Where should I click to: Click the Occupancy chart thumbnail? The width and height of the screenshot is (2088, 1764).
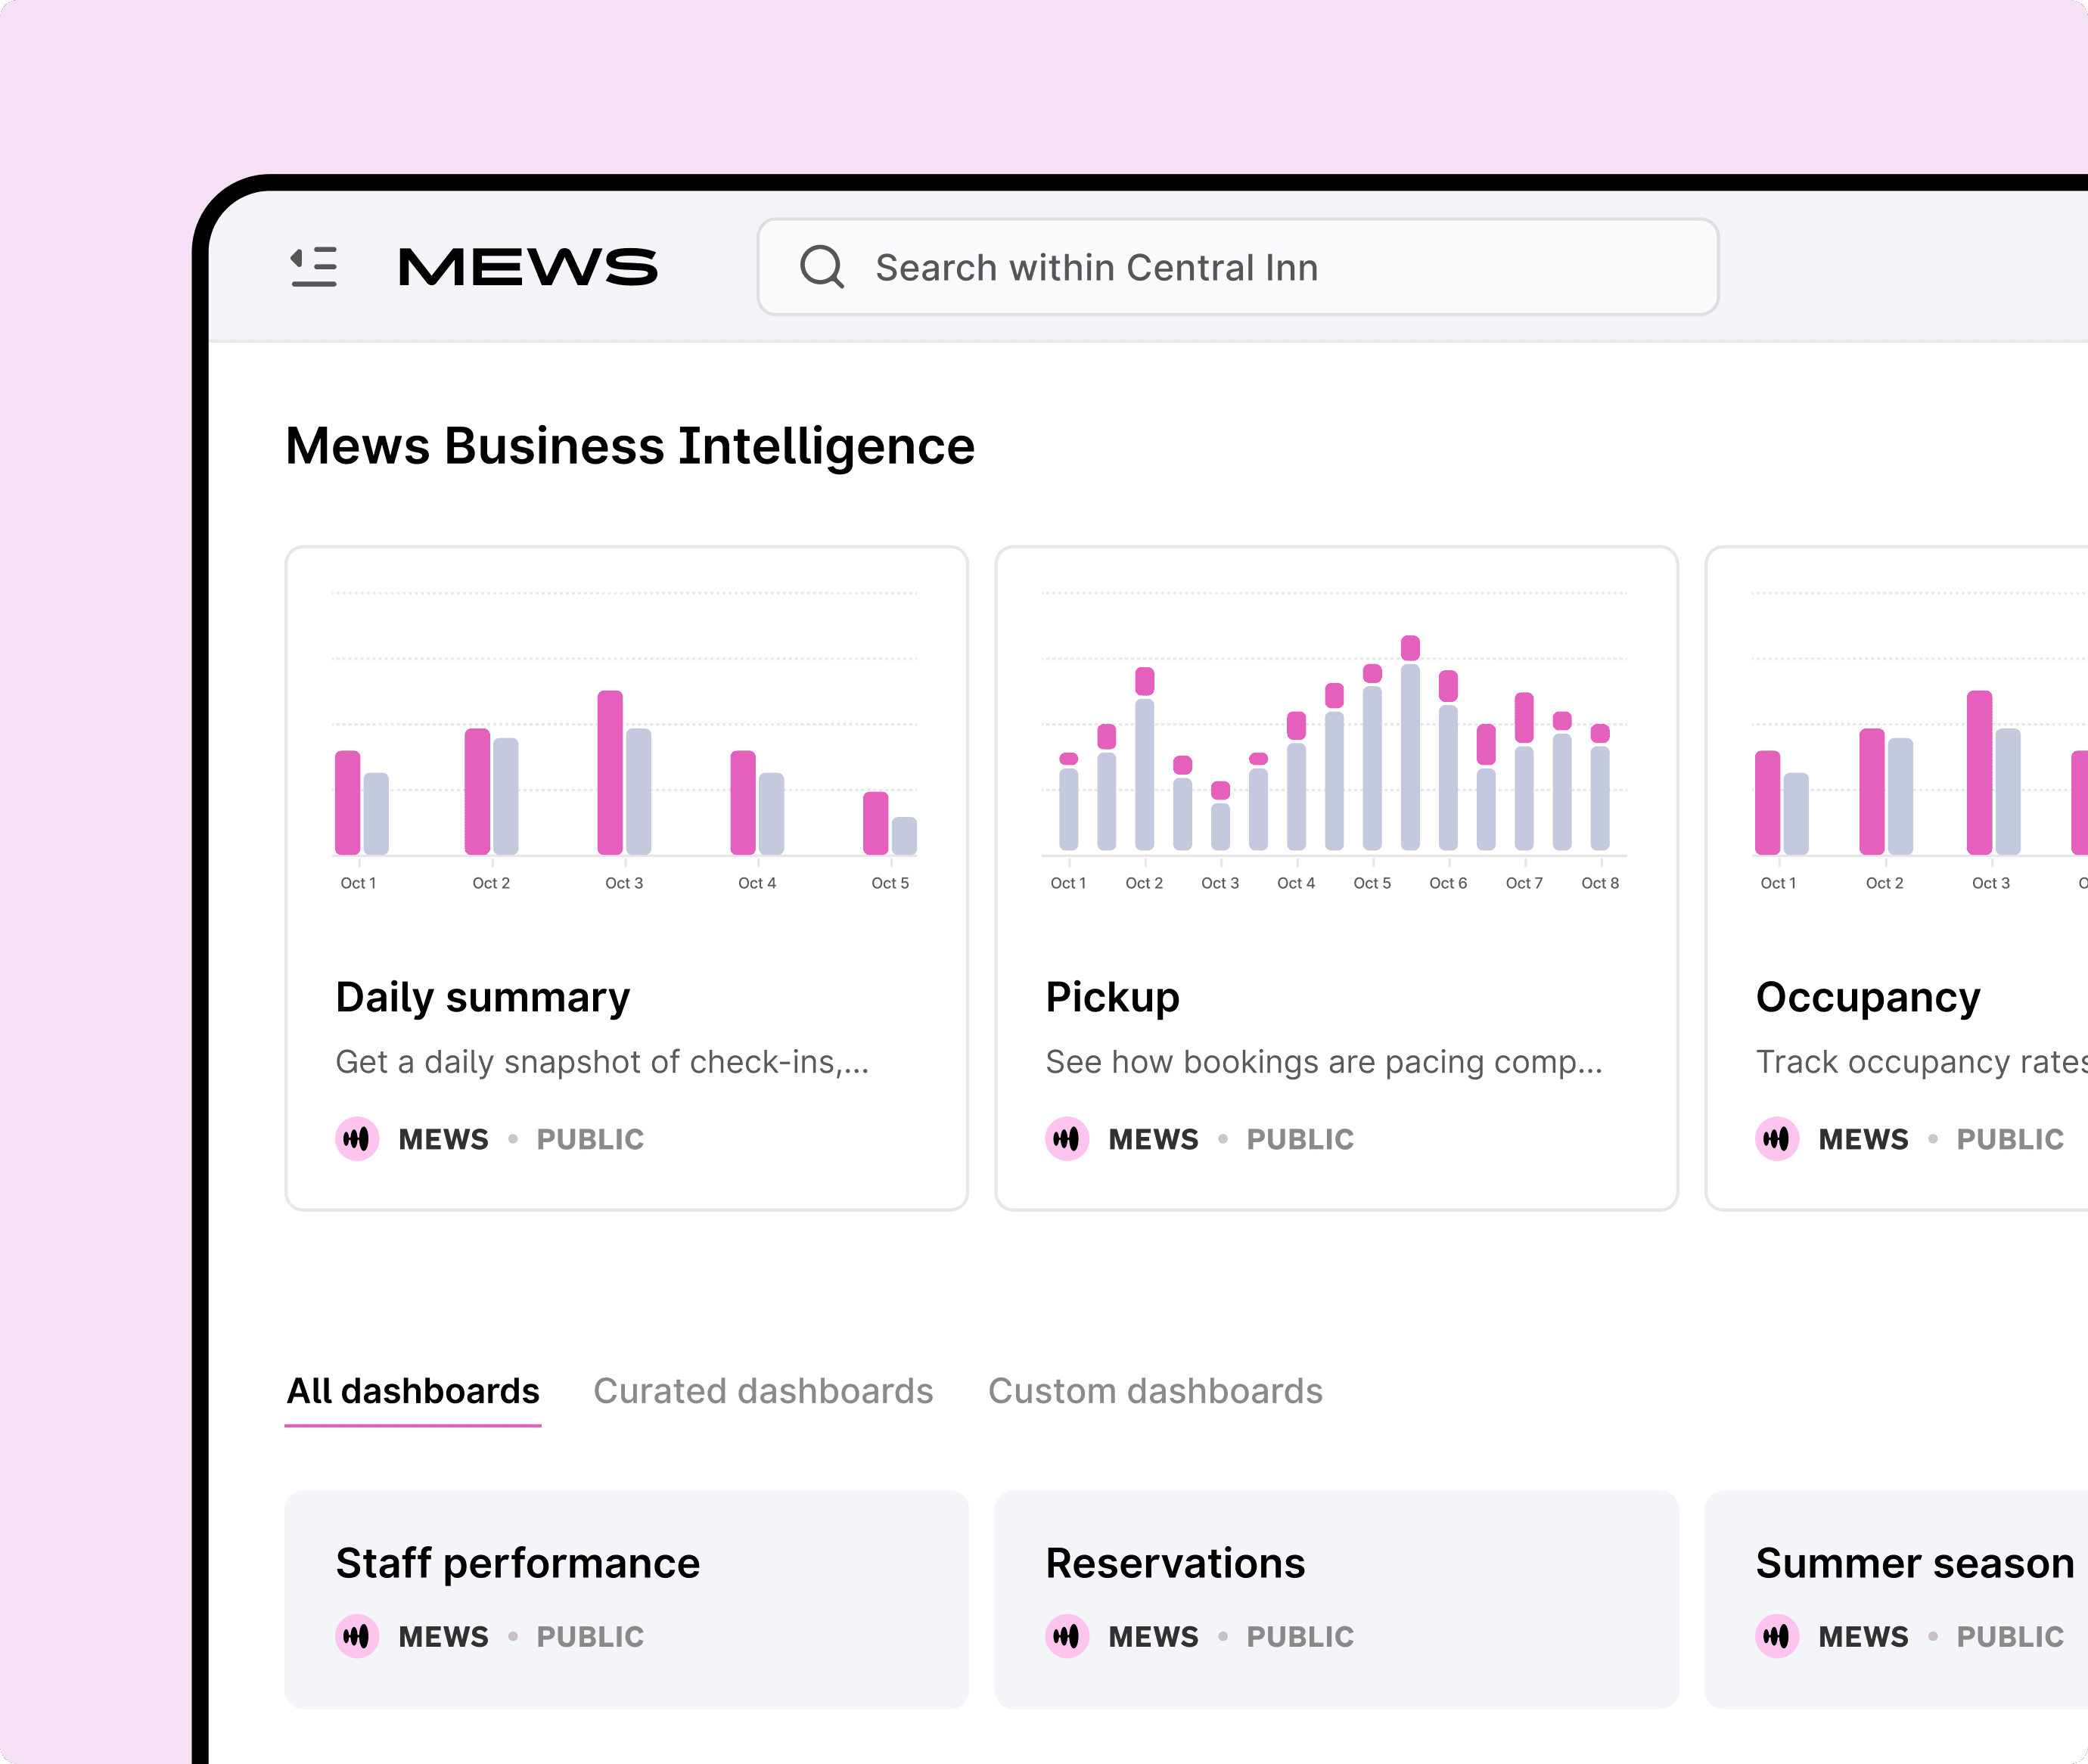click(x=1919, y=740)
